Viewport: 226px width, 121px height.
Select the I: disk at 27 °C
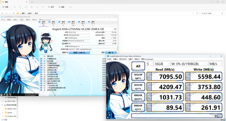[93, 24]
